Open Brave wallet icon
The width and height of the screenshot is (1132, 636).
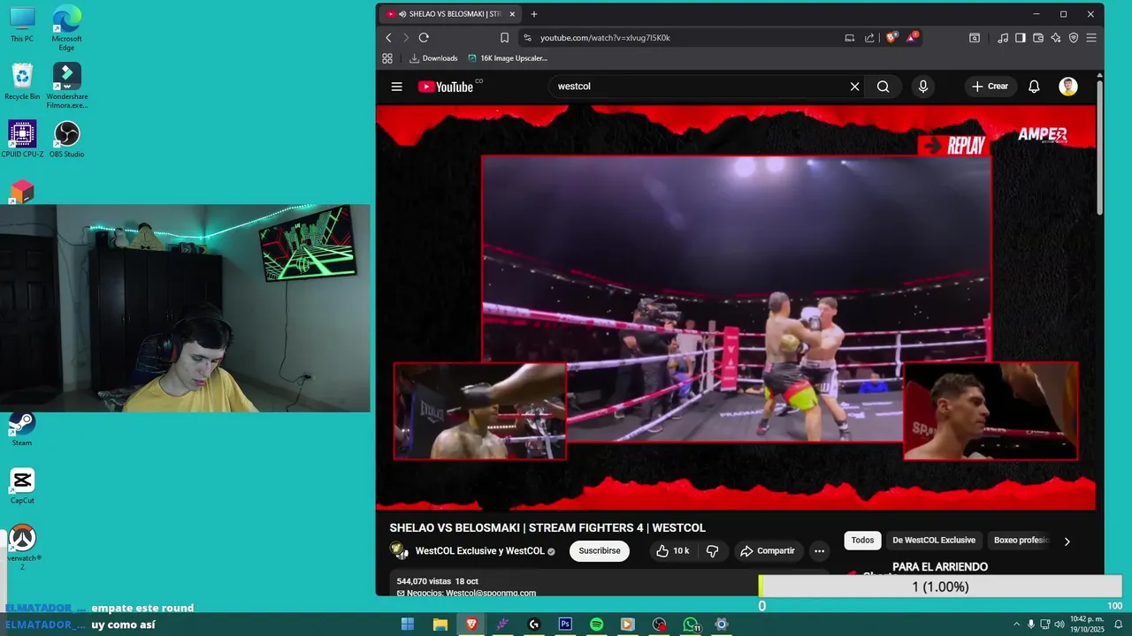click(x=1038, y=38)
